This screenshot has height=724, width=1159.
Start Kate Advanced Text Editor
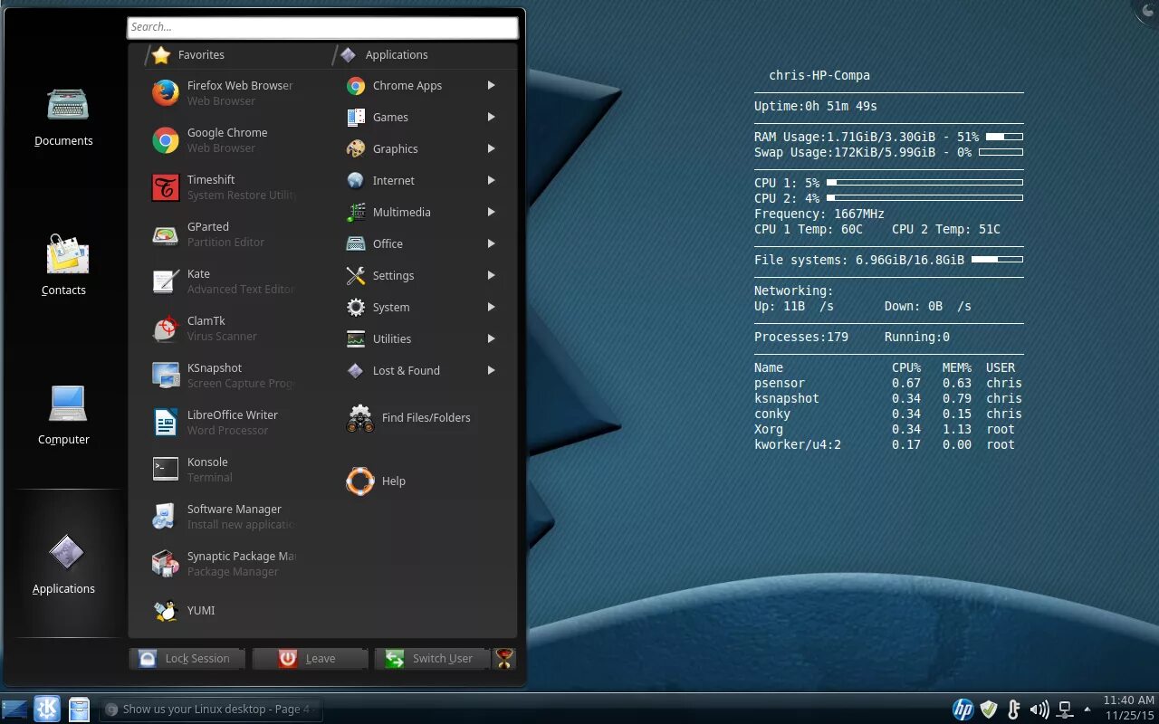pos(223,281)
